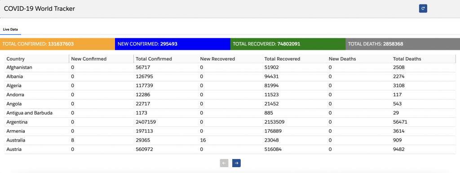
Task: Click Armenia total deaths value 3614
Action: (399, 131)
